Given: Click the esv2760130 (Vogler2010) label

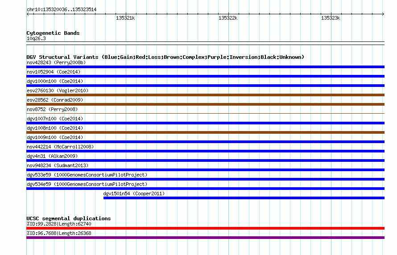Looking at the screenshot, I should tap(58, 90).
